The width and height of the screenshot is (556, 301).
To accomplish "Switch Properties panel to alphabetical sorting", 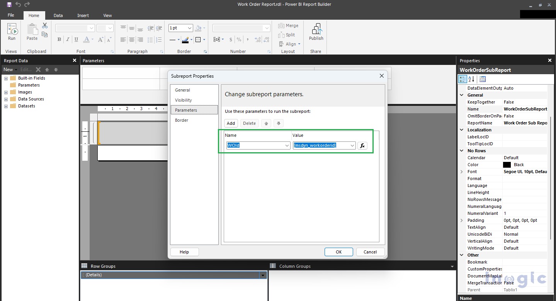I will point(472,79).
